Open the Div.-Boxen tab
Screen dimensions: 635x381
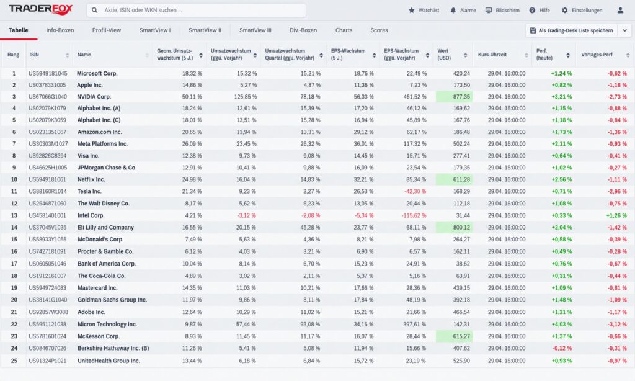(303, 30)
